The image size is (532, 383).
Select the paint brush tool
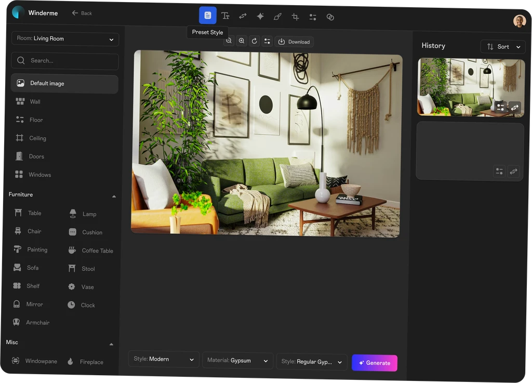point(277,17)
